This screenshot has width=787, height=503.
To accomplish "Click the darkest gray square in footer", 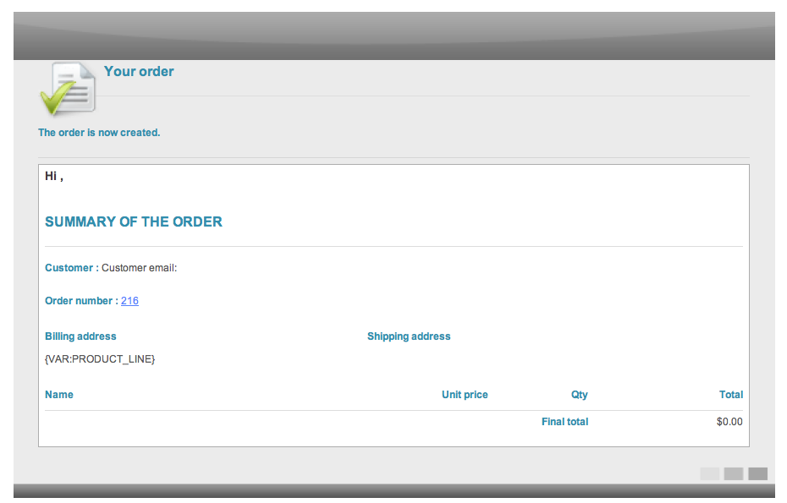I will 758,473.
